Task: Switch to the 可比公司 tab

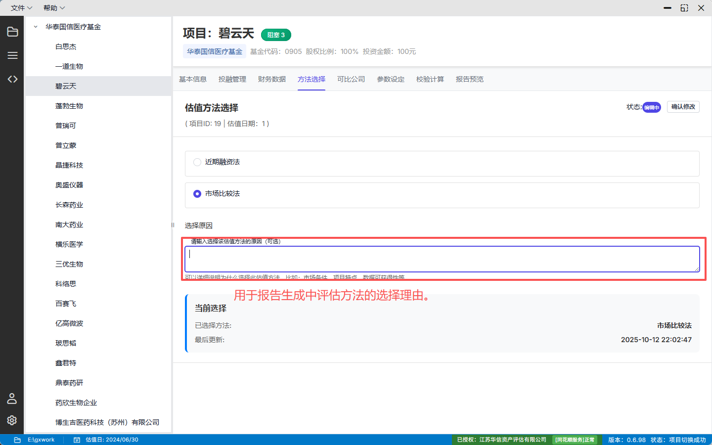Action: [351, 79]
